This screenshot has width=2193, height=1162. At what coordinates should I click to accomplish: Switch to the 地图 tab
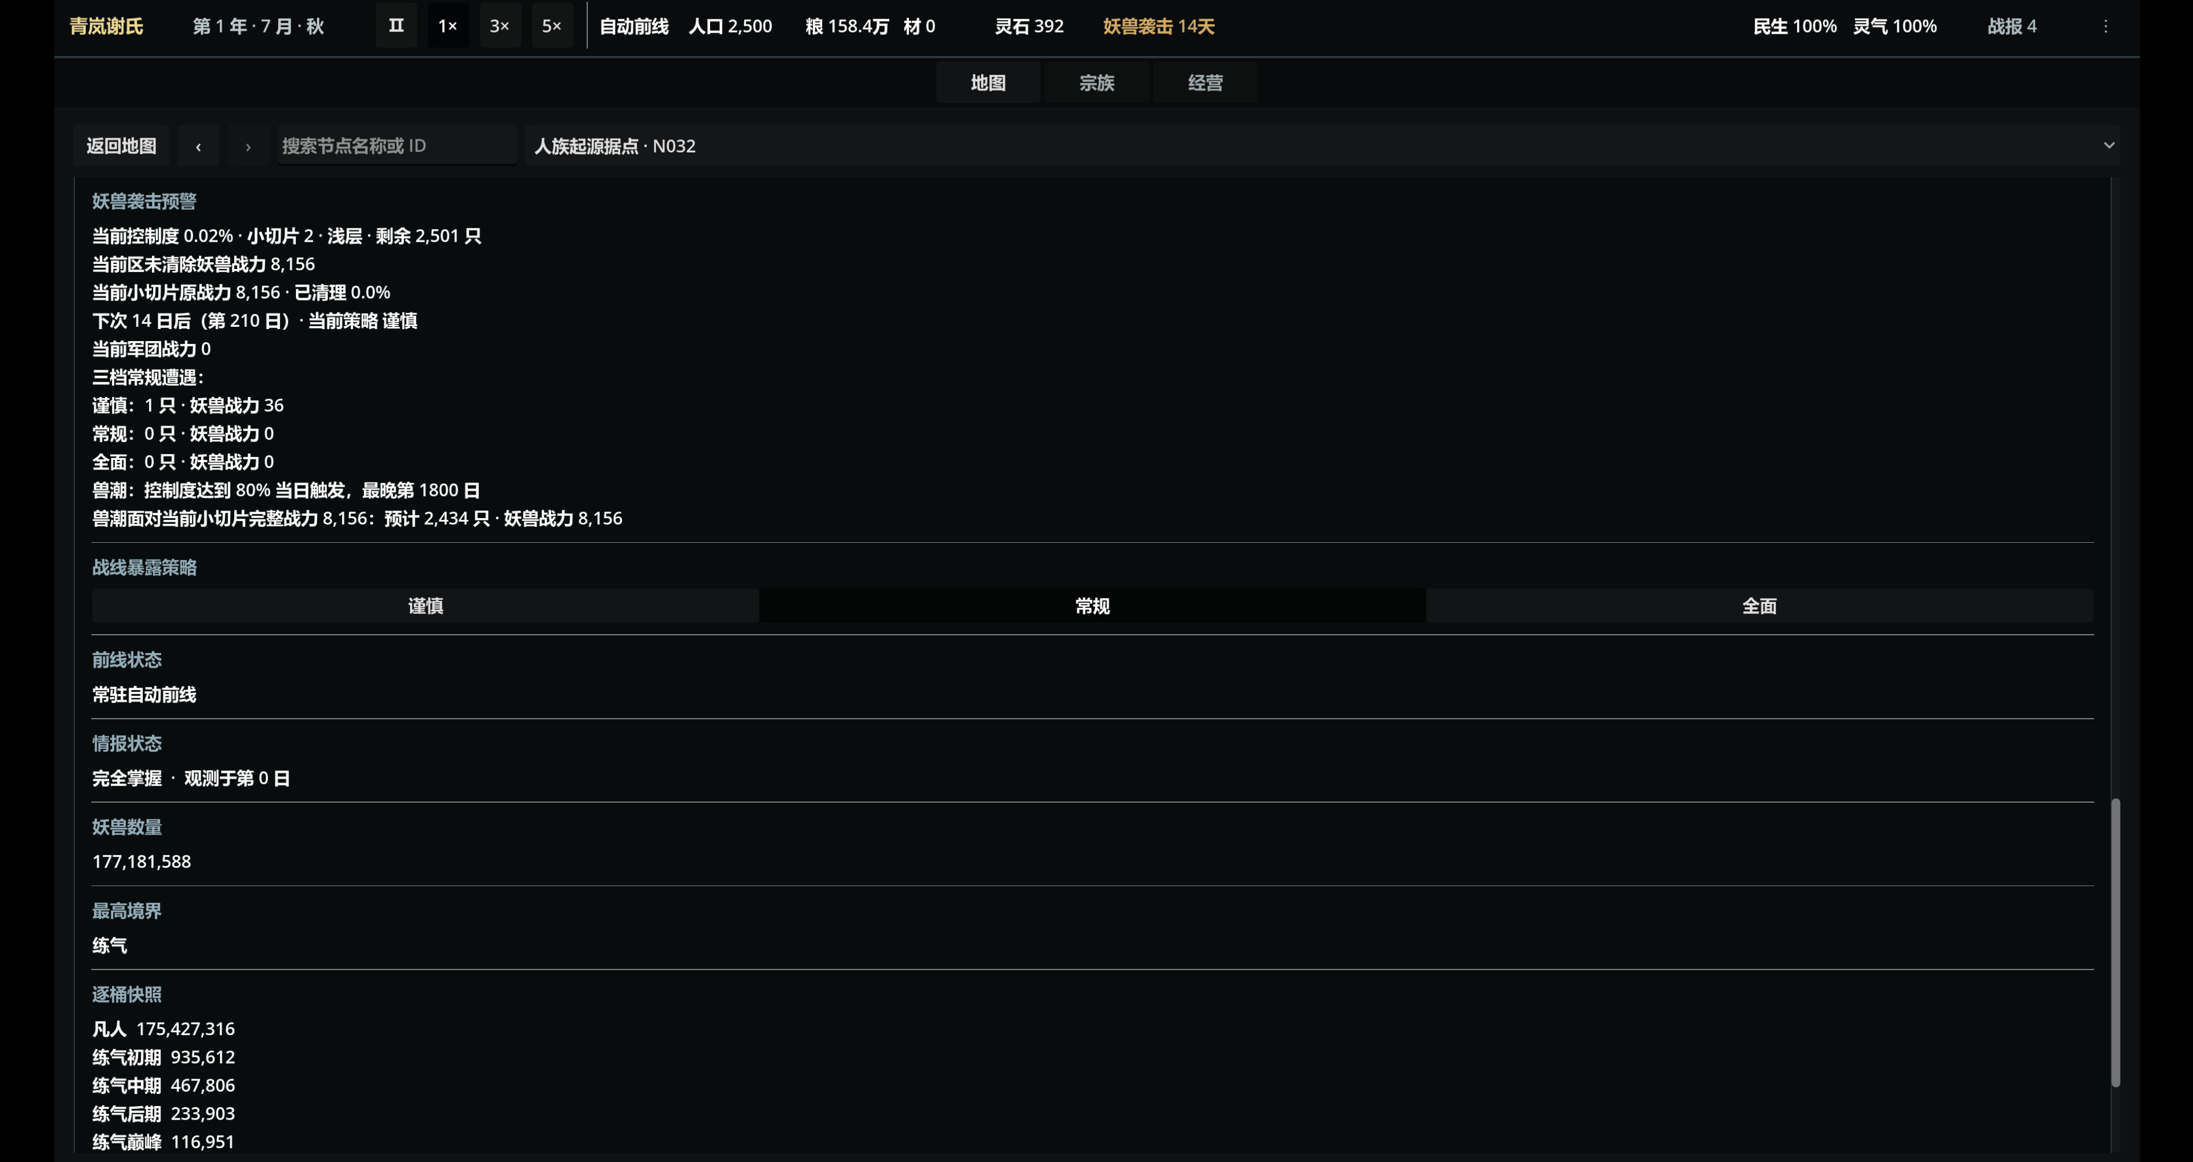click(988, 83)
